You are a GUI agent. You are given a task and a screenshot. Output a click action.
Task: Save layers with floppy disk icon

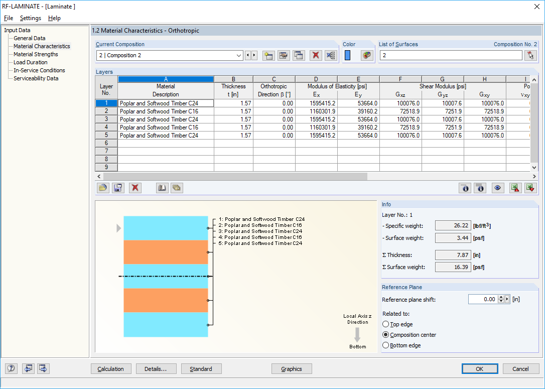pos(118,188)
